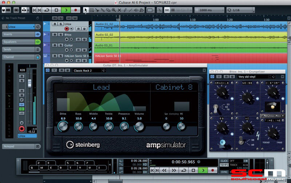Open edit channel settings for LVox in the inspector

click(x=38, y=27)
